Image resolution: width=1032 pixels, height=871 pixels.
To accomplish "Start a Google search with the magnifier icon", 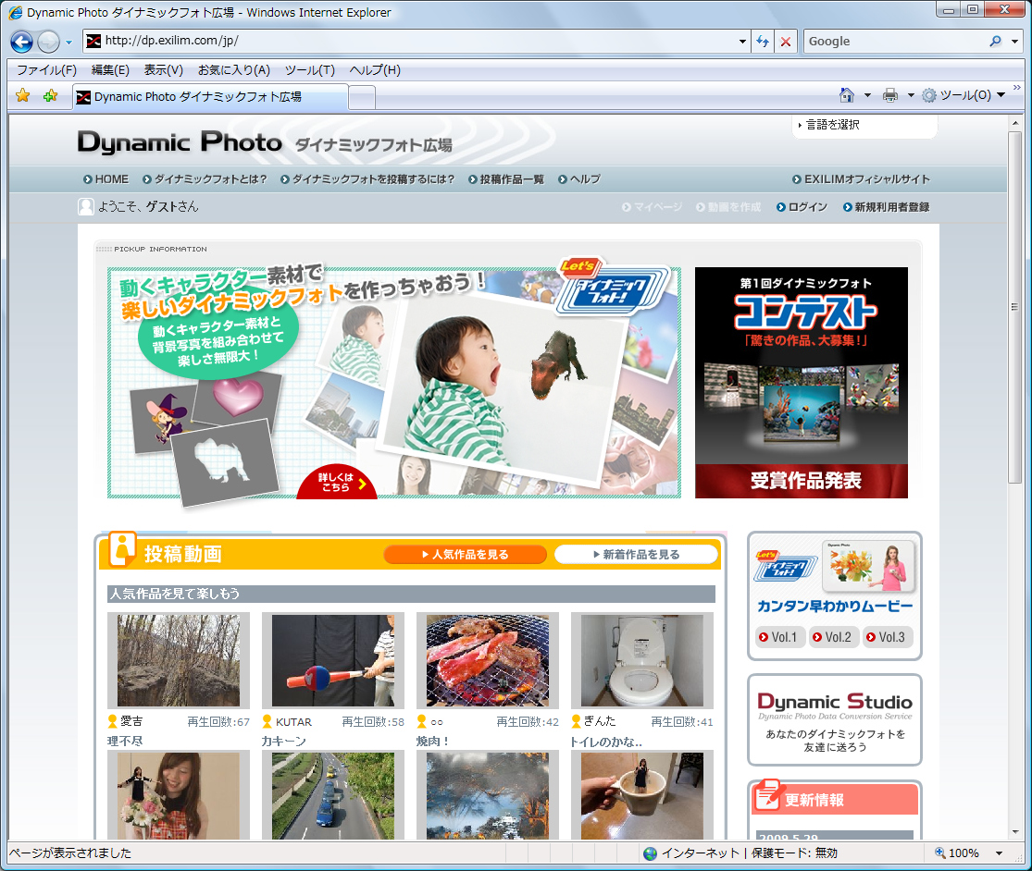I will [995, 42].
